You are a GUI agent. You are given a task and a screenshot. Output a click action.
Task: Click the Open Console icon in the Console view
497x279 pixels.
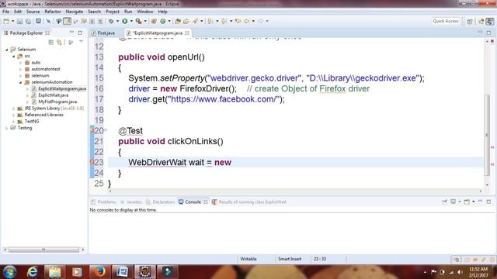[x=467, y=201]
